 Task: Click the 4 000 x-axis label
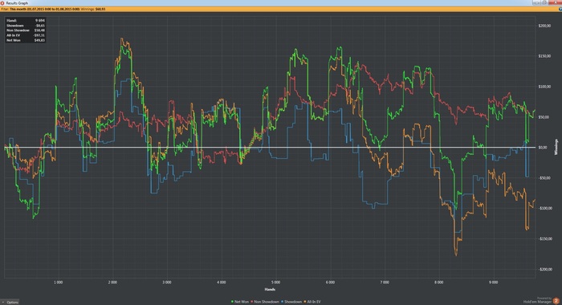(x=222, y=283)
